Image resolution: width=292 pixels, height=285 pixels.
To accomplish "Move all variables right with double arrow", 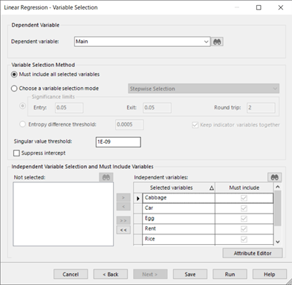I will 123,220.
